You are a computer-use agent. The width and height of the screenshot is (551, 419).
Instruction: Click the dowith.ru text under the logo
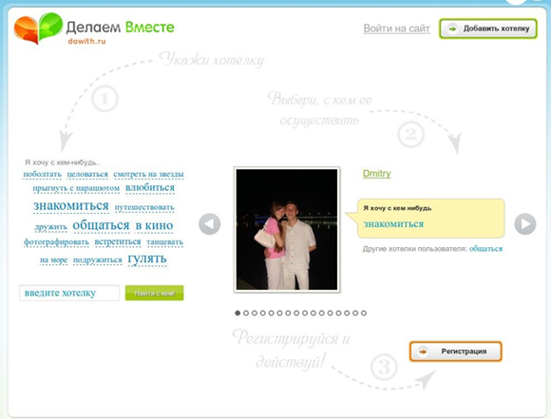[86, 41]
